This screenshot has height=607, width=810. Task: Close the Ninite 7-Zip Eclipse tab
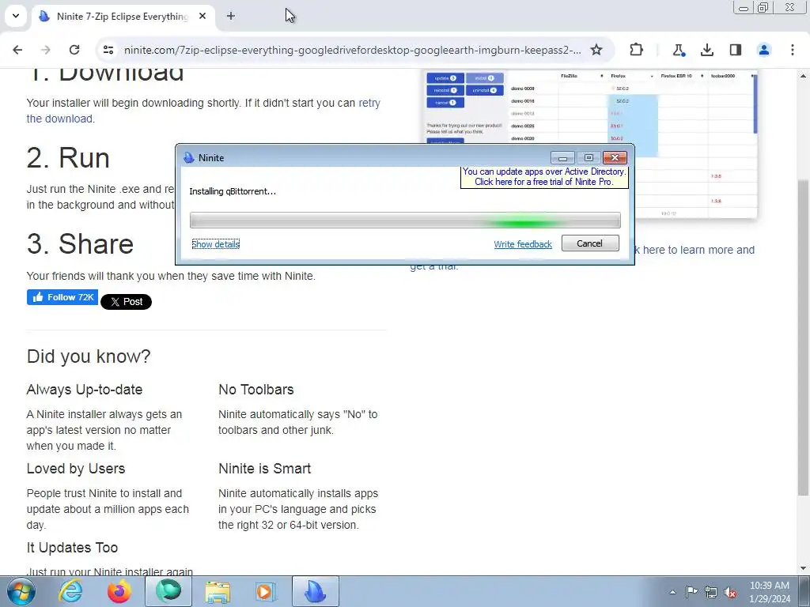202,16
